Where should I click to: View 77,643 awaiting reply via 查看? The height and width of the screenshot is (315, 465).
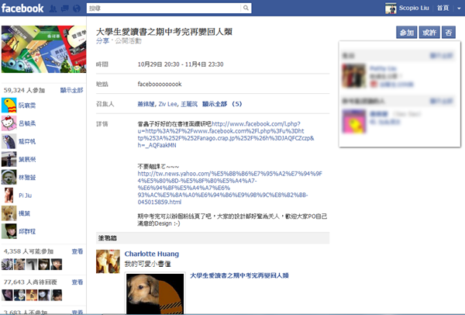tap(77, 282)
